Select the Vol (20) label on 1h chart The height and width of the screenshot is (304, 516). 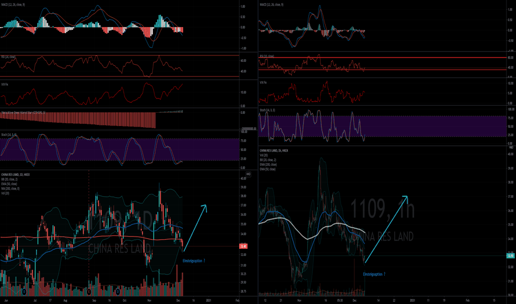click(264, 155)
